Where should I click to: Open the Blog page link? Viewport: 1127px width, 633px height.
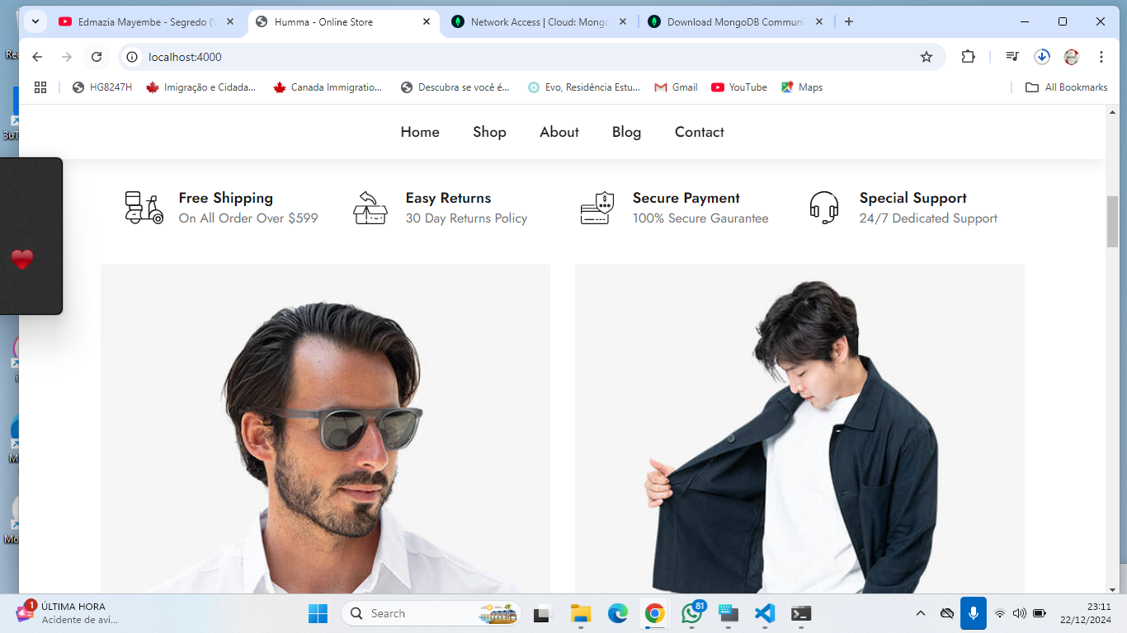click(x=626, y=132)
